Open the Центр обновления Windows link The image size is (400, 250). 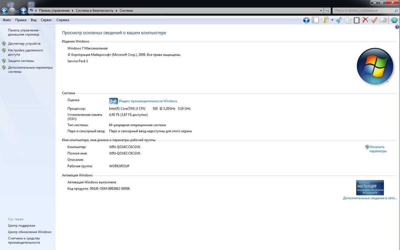(x=29, y=232)
